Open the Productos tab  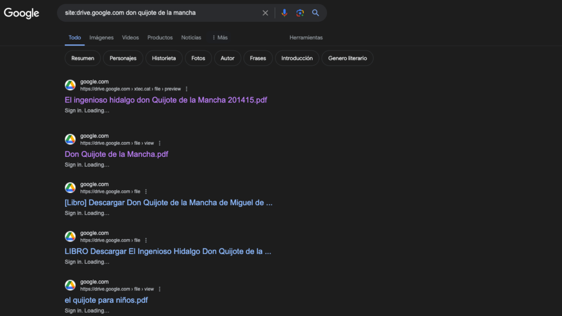160,38
